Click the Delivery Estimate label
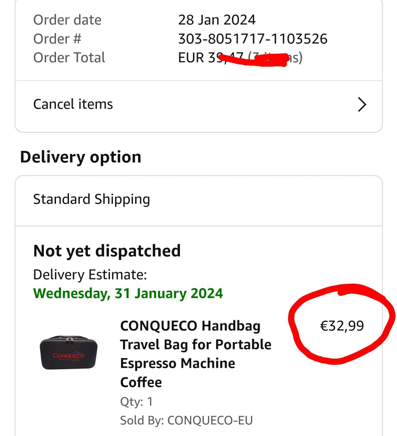Screen dimensions: 397x436 90,275
